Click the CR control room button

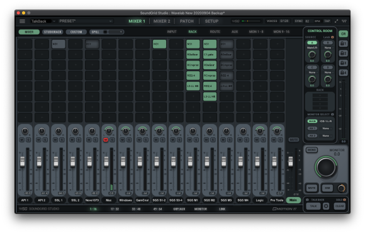[x=344, y=34]
